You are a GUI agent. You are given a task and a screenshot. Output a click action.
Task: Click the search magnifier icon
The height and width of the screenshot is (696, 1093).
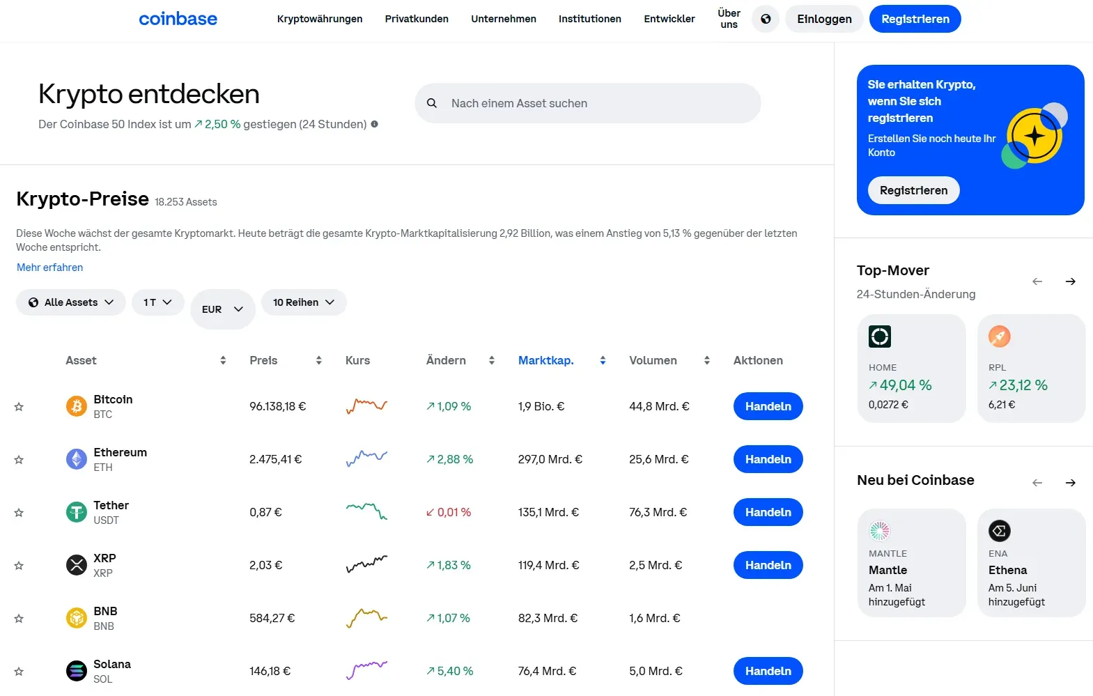tap(432, 103)
